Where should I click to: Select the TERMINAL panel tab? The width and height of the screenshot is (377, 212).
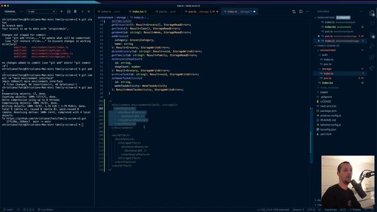click(x=10, y=11)
